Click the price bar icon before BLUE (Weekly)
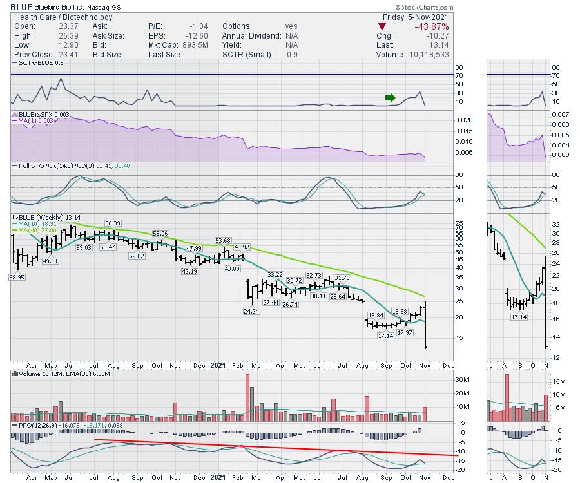Screen dimensions: 580x483 tap(14, 218)
